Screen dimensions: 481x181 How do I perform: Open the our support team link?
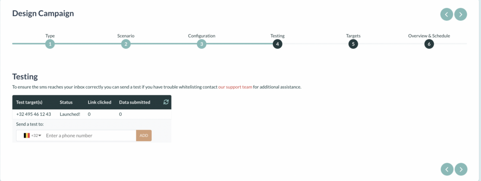[x=235, y=87]
